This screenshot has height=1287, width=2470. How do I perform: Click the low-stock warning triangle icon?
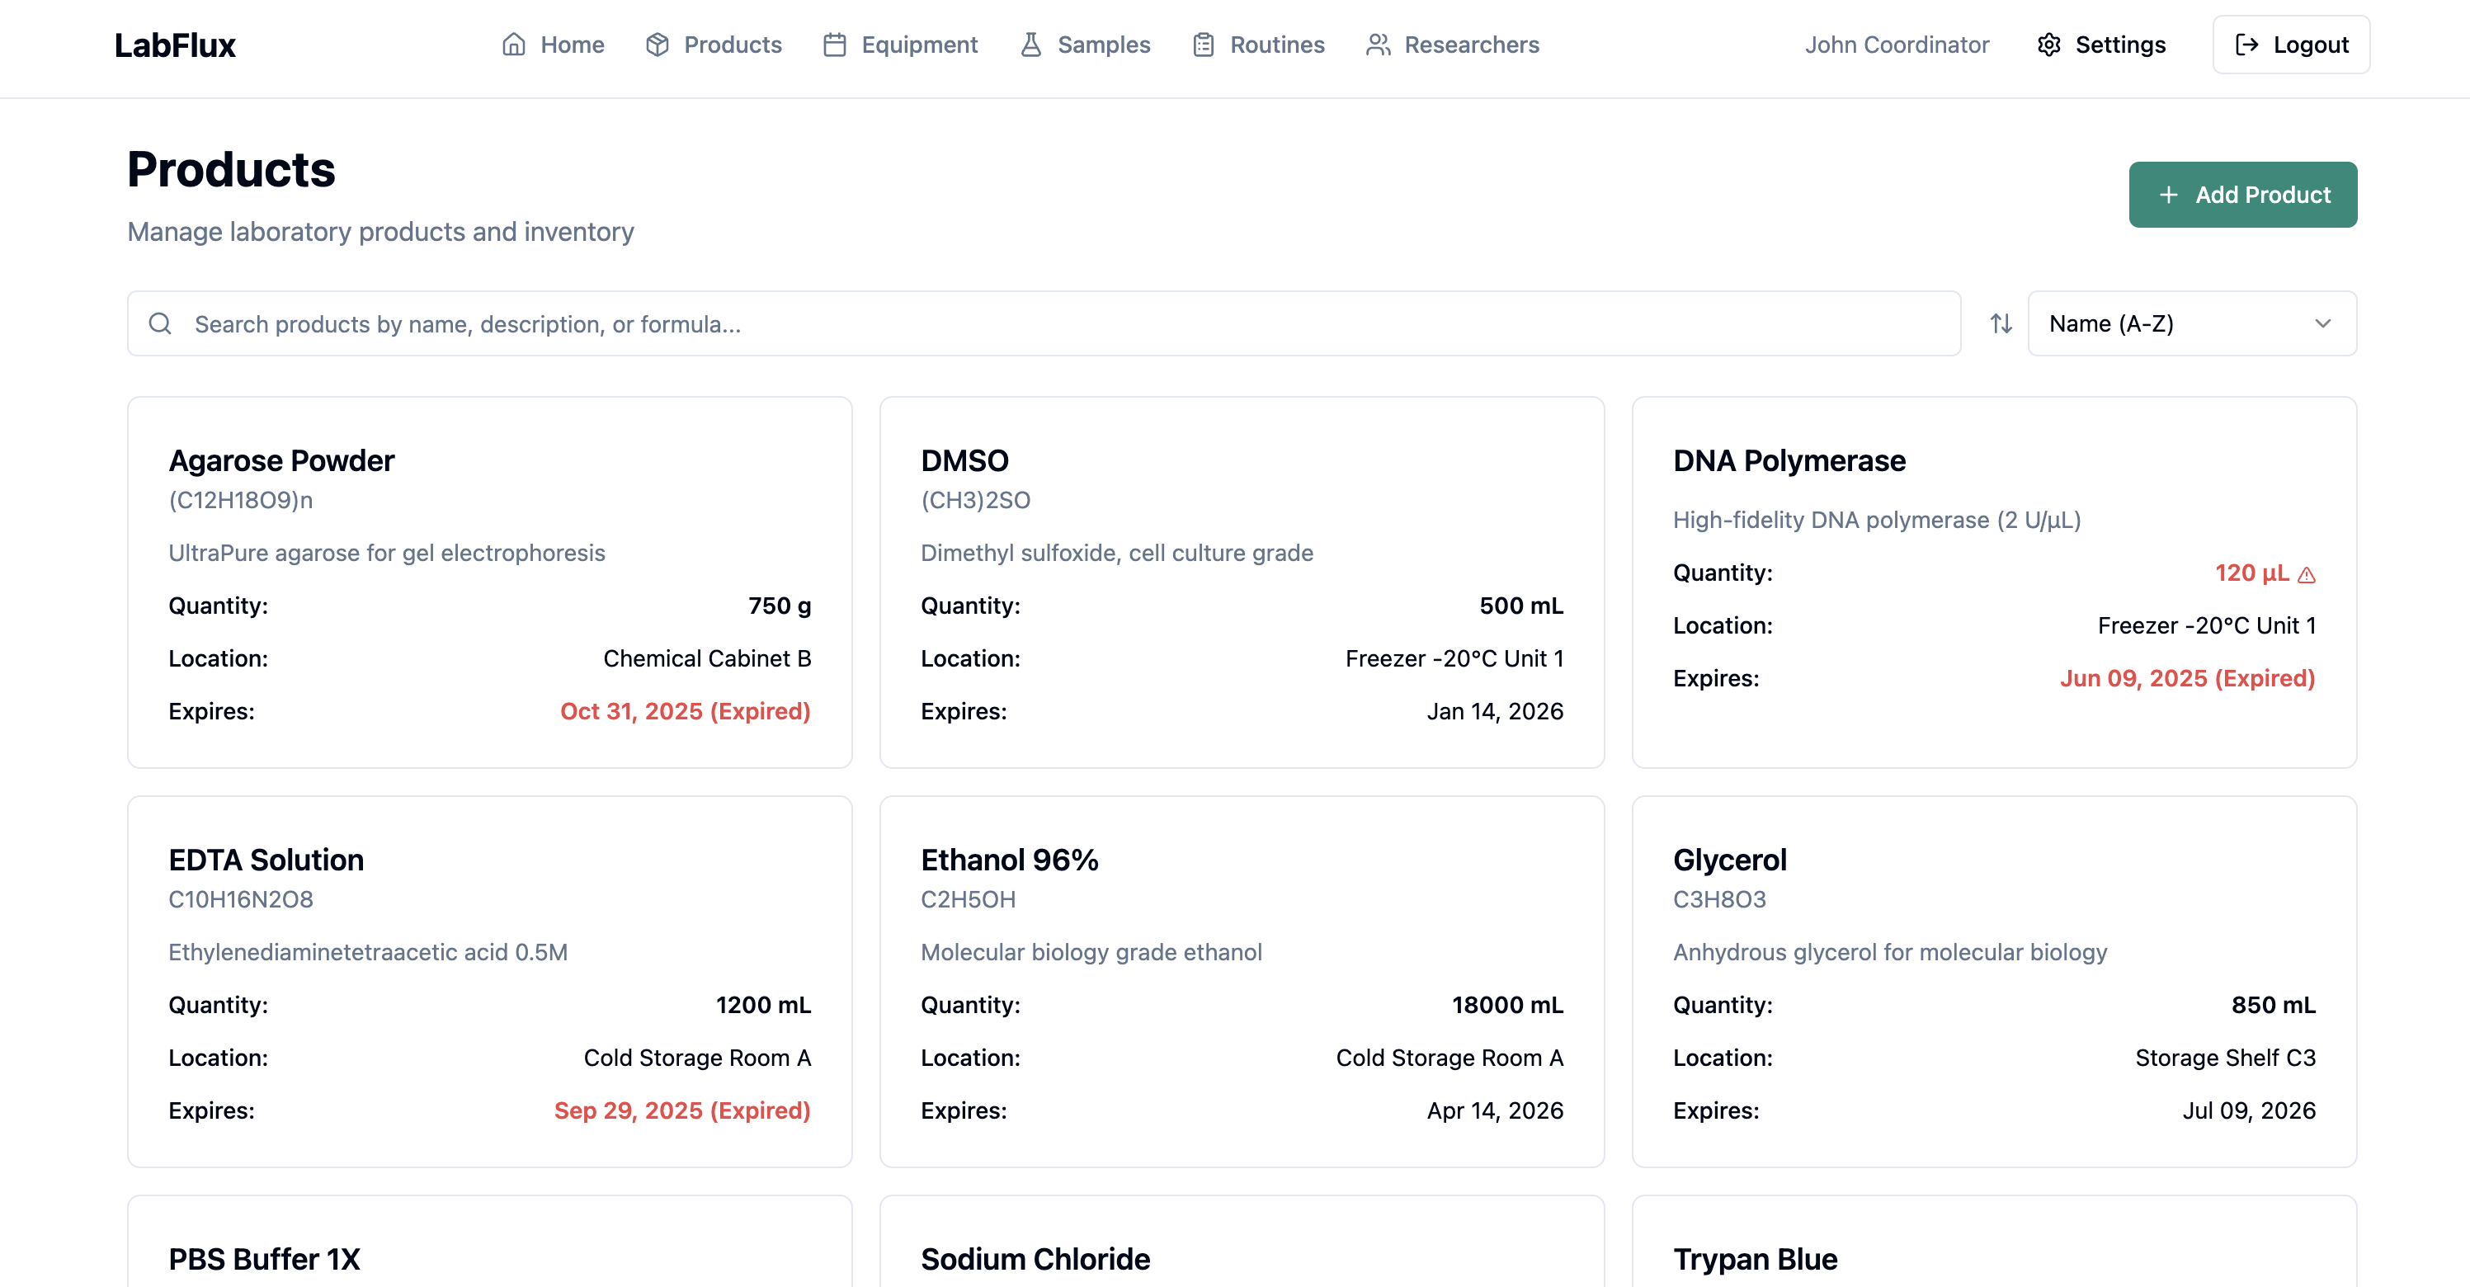pyautogui.click(x=2307, y=574)
